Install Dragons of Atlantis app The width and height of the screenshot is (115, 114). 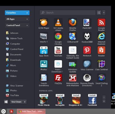point(76,95)
